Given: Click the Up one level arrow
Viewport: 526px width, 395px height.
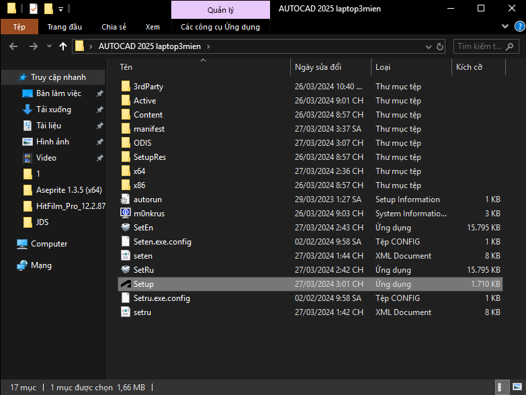Looking at the screenshot, I should [63, 46].
